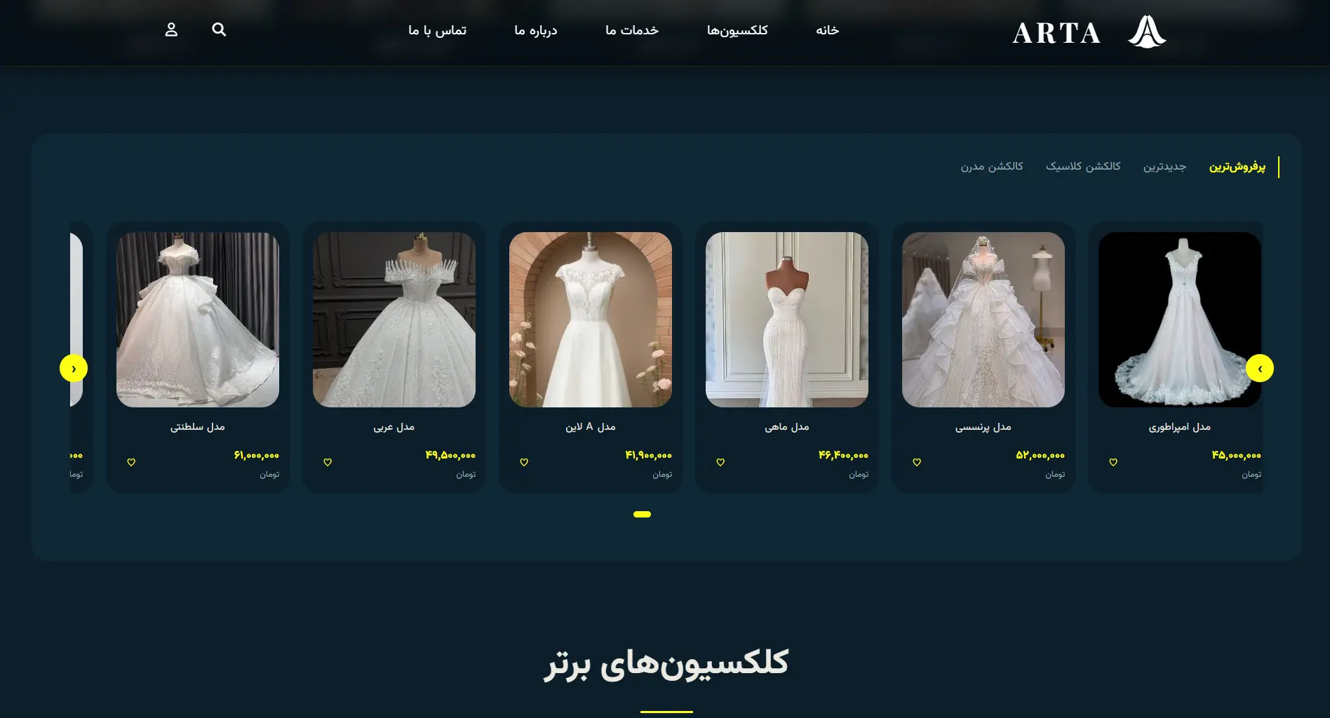Click the ARTA brand name text
The height and width of the screenshot is (718, 1330).
[1056, 33]
